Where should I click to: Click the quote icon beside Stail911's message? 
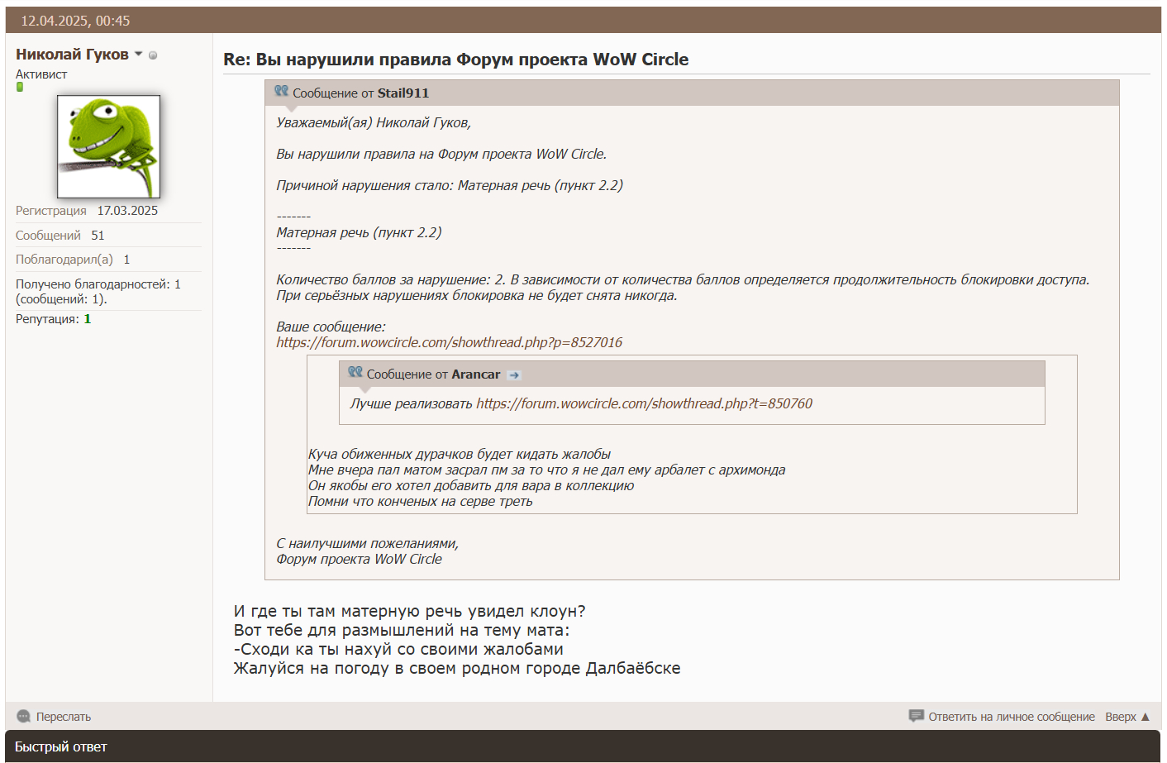(x=281, y=91)
